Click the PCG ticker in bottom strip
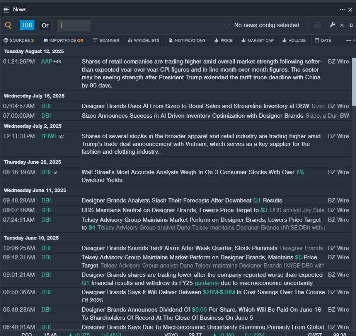This screenshot has height=336, width=356. coord(27,334)
